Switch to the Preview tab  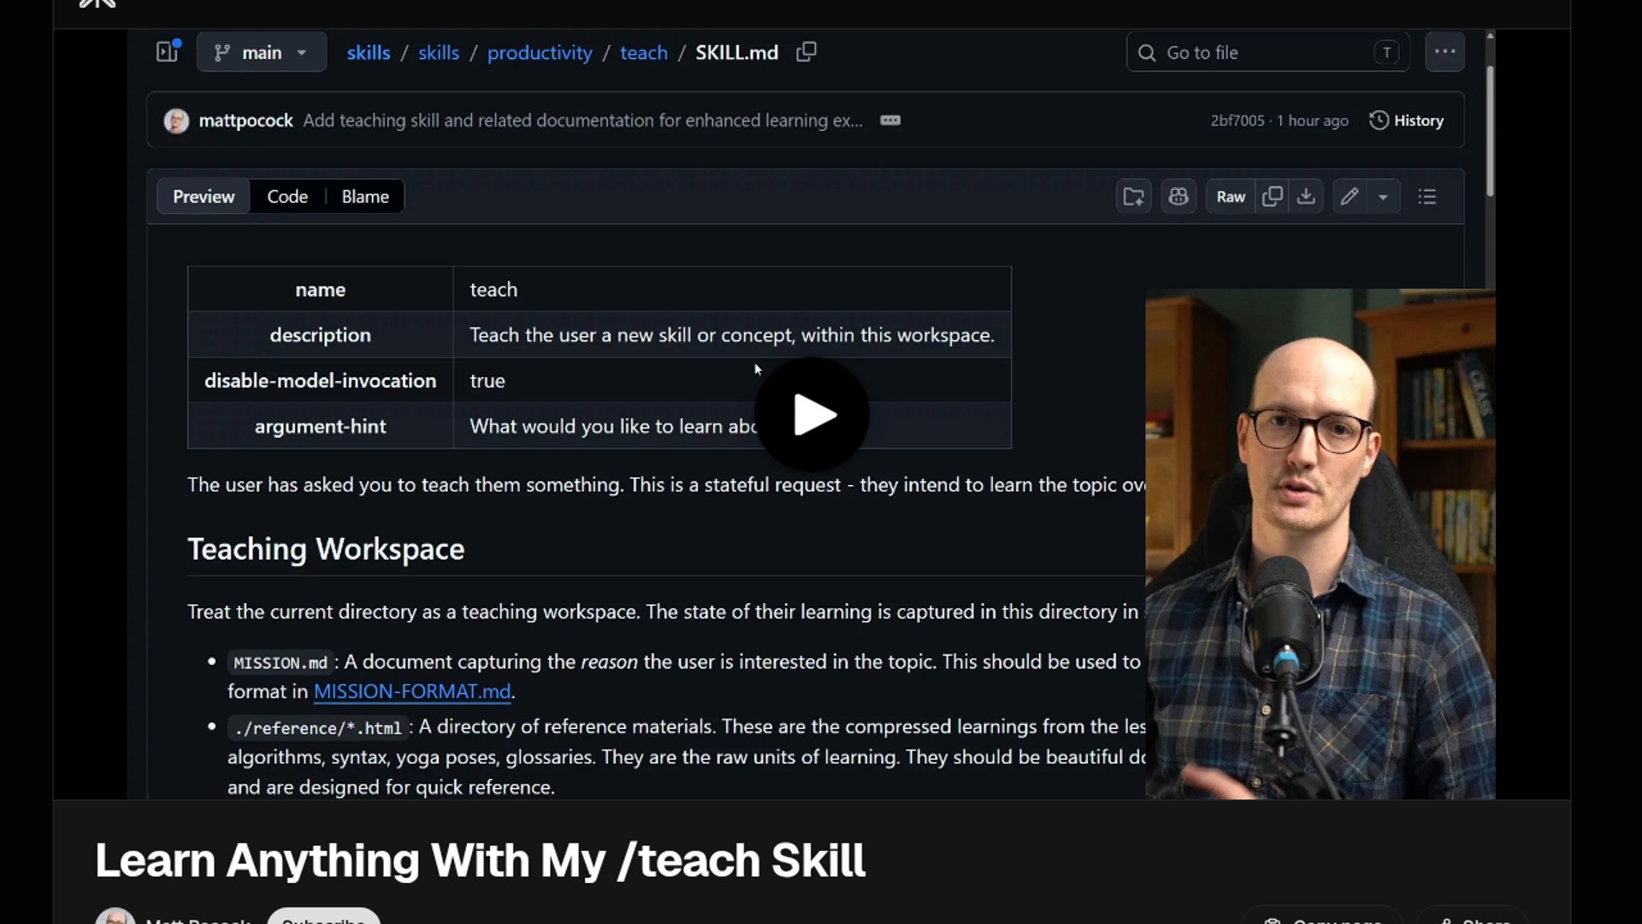coord(204,197)
